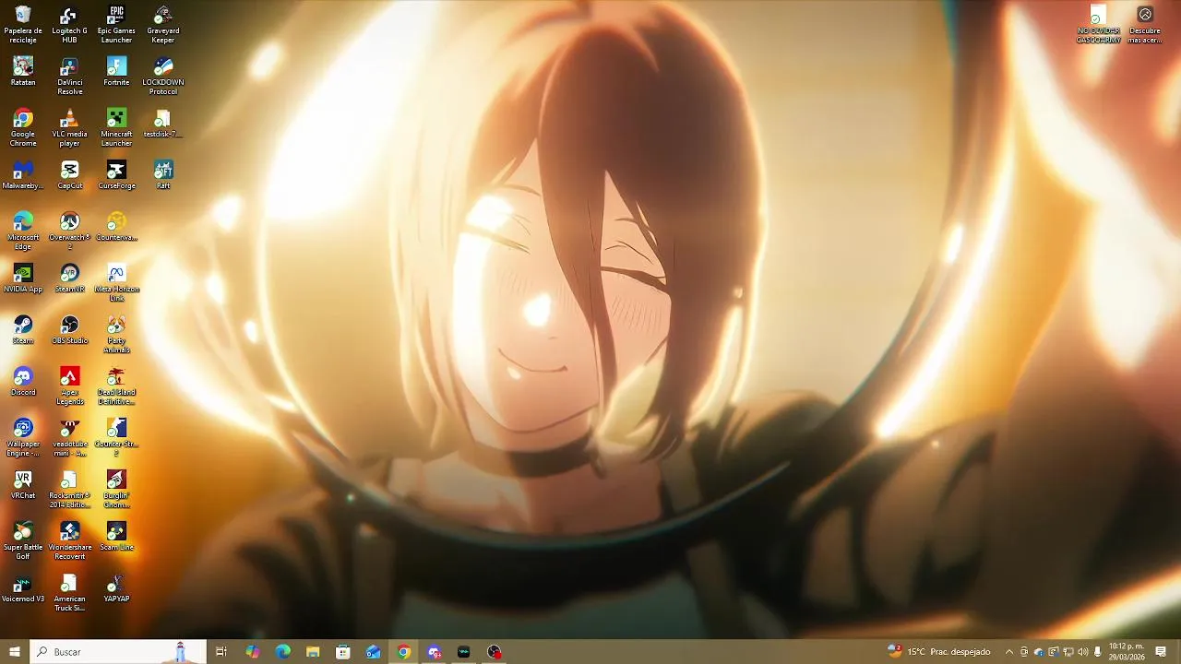
Task: Select the Rocksmith 2014 Edition icon
Action: click(x=69, y=490)
